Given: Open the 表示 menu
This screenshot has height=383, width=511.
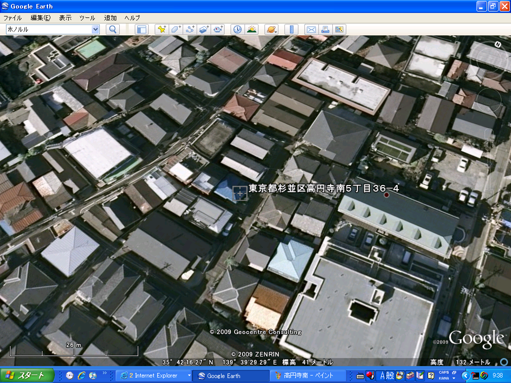Looking at the screenshot, I should [65, 18].
